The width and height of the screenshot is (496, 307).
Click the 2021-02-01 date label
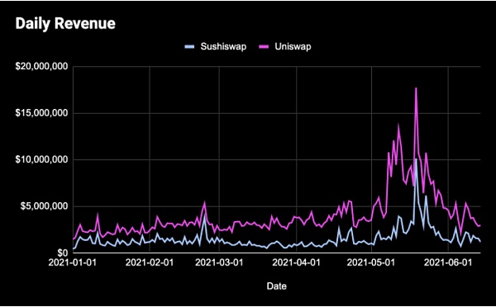point(150,262)
